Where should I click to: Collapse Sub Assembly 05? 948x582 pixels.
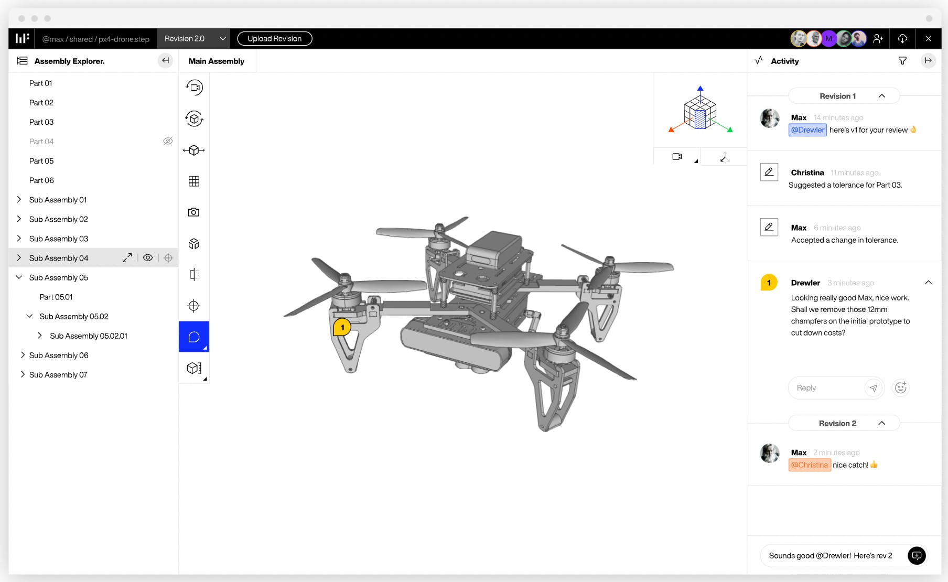point(19,277)
